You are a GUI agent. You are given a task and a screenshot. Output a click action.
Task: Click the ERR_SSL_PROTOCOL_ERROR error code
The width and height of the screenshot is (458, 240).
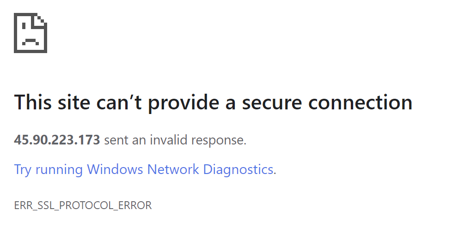83,205
